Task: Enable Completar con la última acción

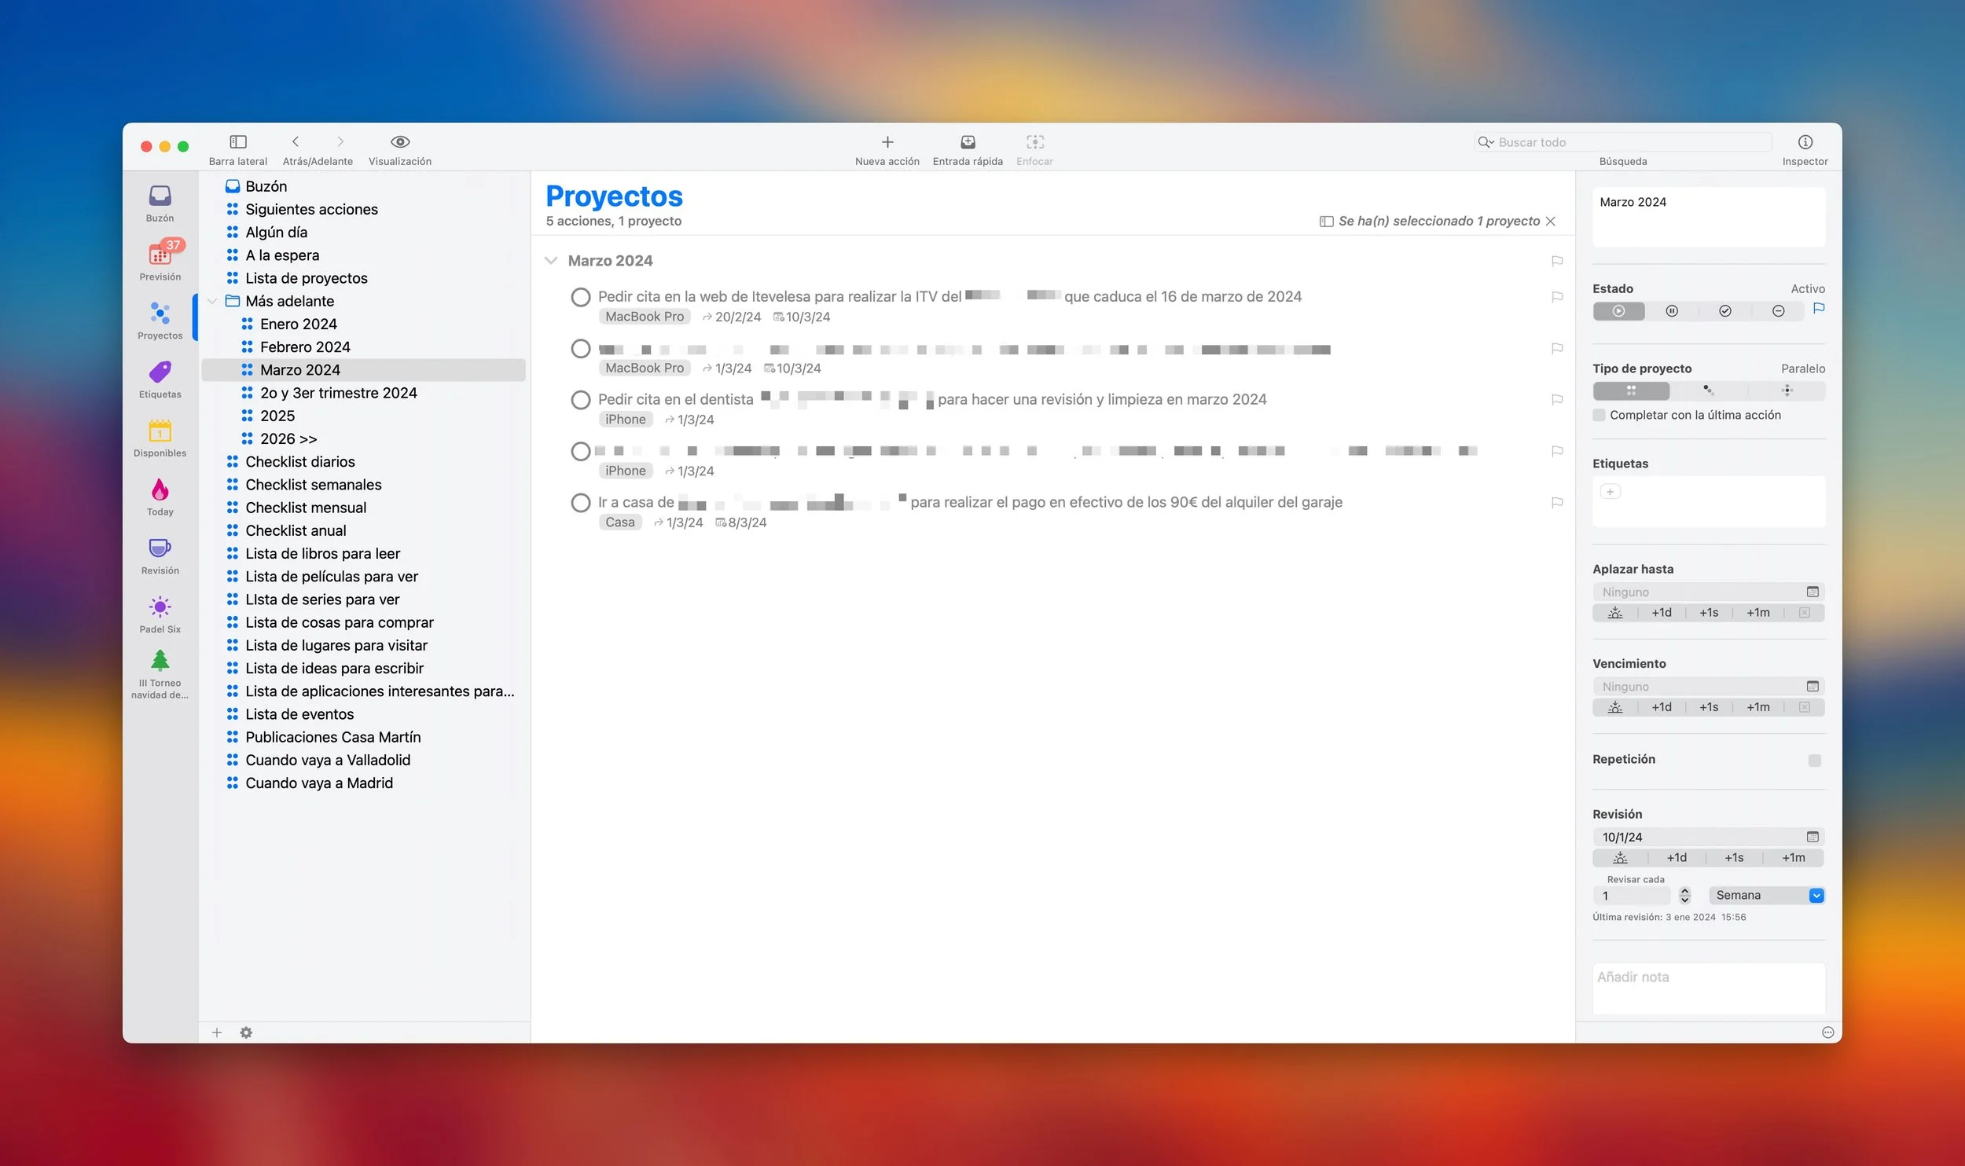Action: [1599, 415]
